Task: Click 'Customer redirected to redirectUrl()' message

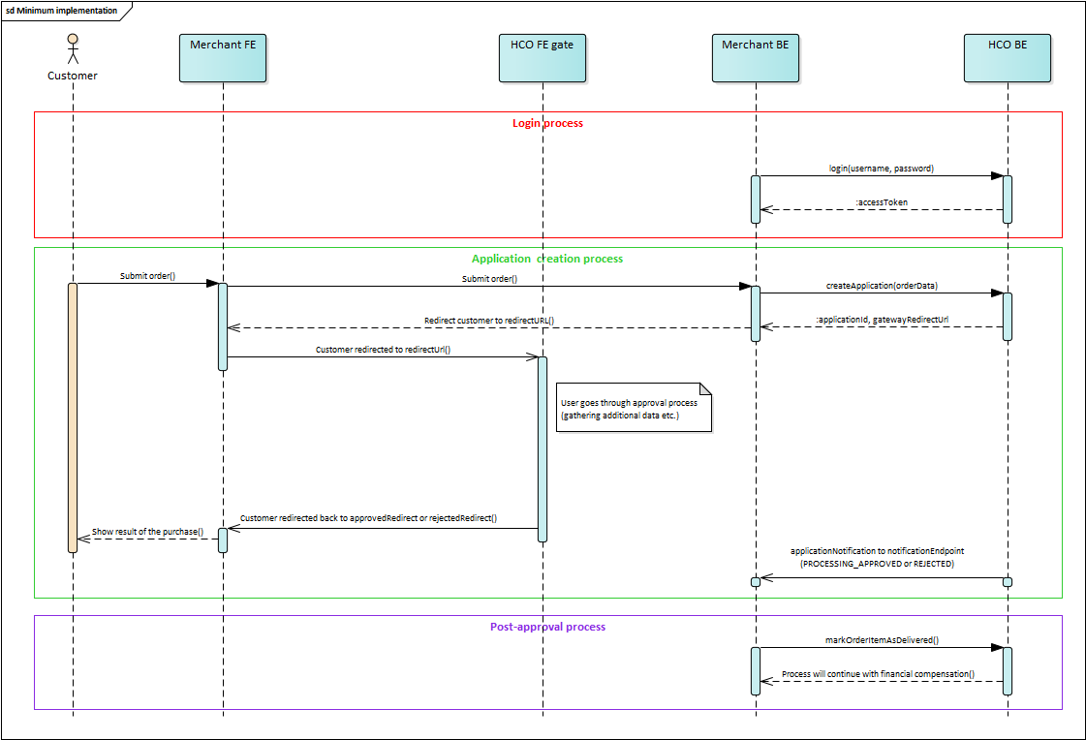Action: (x=383, y=350)
